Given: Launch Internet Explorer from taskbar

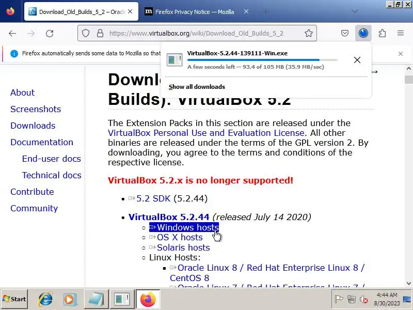Looking at the screenshot, I should [x=45, y=299].
